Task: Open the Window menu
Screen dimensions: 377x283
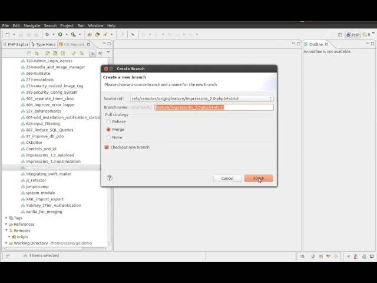Action: pos(95,25)
